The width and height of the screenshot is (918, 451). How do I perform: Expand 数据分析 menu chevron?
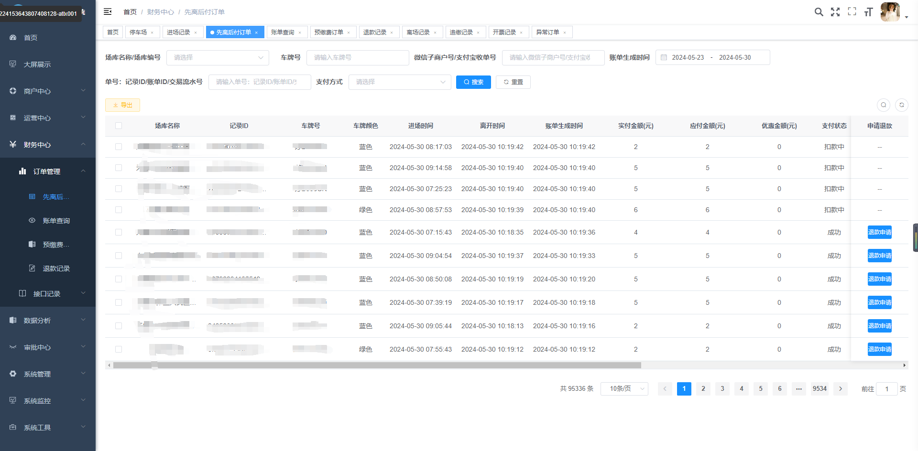tap(83, 320)
